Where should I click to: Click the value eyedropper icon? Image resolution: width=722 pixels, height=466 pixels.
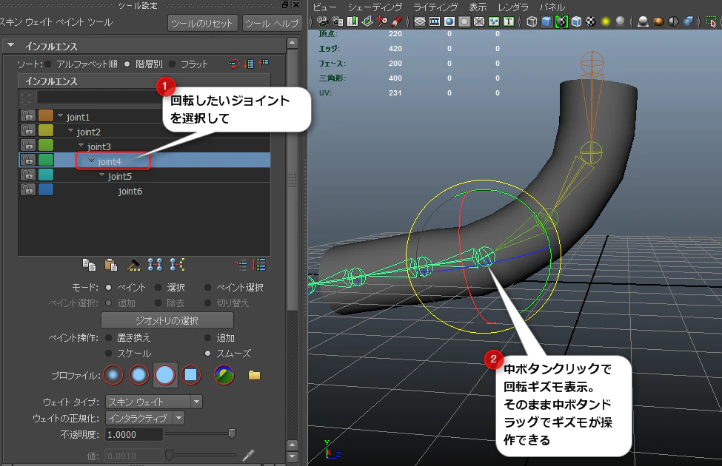click(249, 456)
